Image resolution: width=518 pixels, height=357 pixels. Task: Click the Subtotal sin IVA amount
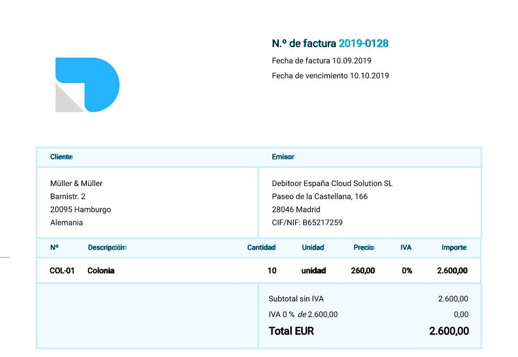(453, 299)
